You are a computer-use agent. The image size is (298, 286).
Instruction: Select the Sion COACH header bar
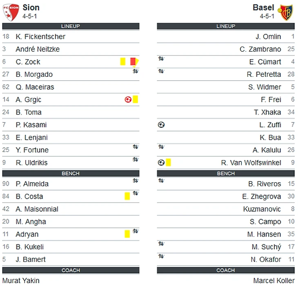(x=71, y=270)
